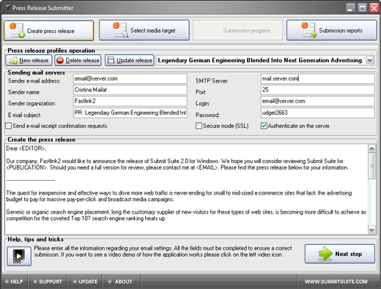Click the Update release button

click(130, 60)
